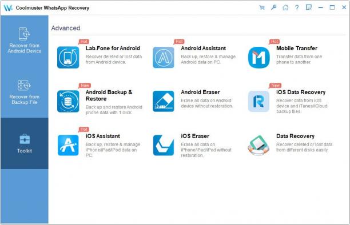The image size is (350, 225).
Task: Click the Hot badge on Android Assistant
Action: [x=179, y=42]
